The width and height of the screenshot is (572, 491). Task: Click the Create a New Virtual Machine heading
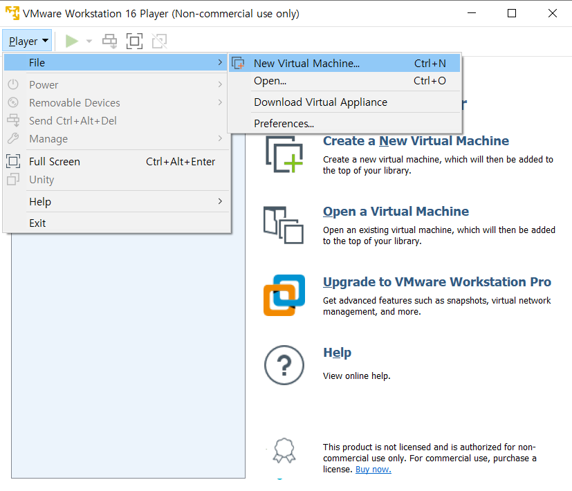416,141
